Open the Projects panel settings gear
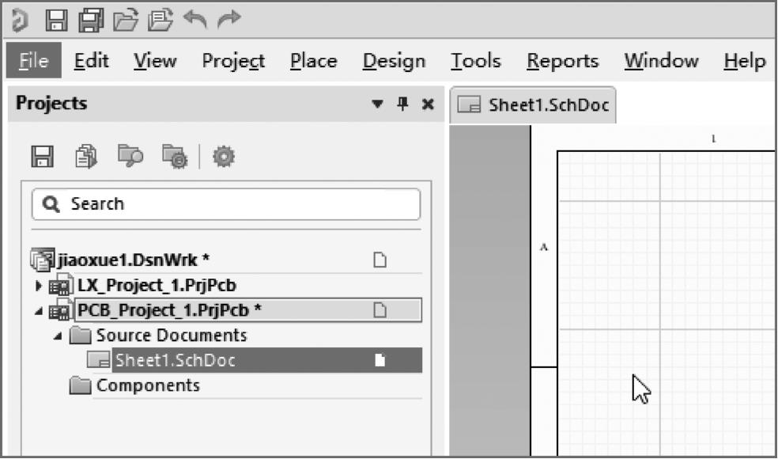The width and height of the screenshot is (778, 459). click(x=225, y=157)
